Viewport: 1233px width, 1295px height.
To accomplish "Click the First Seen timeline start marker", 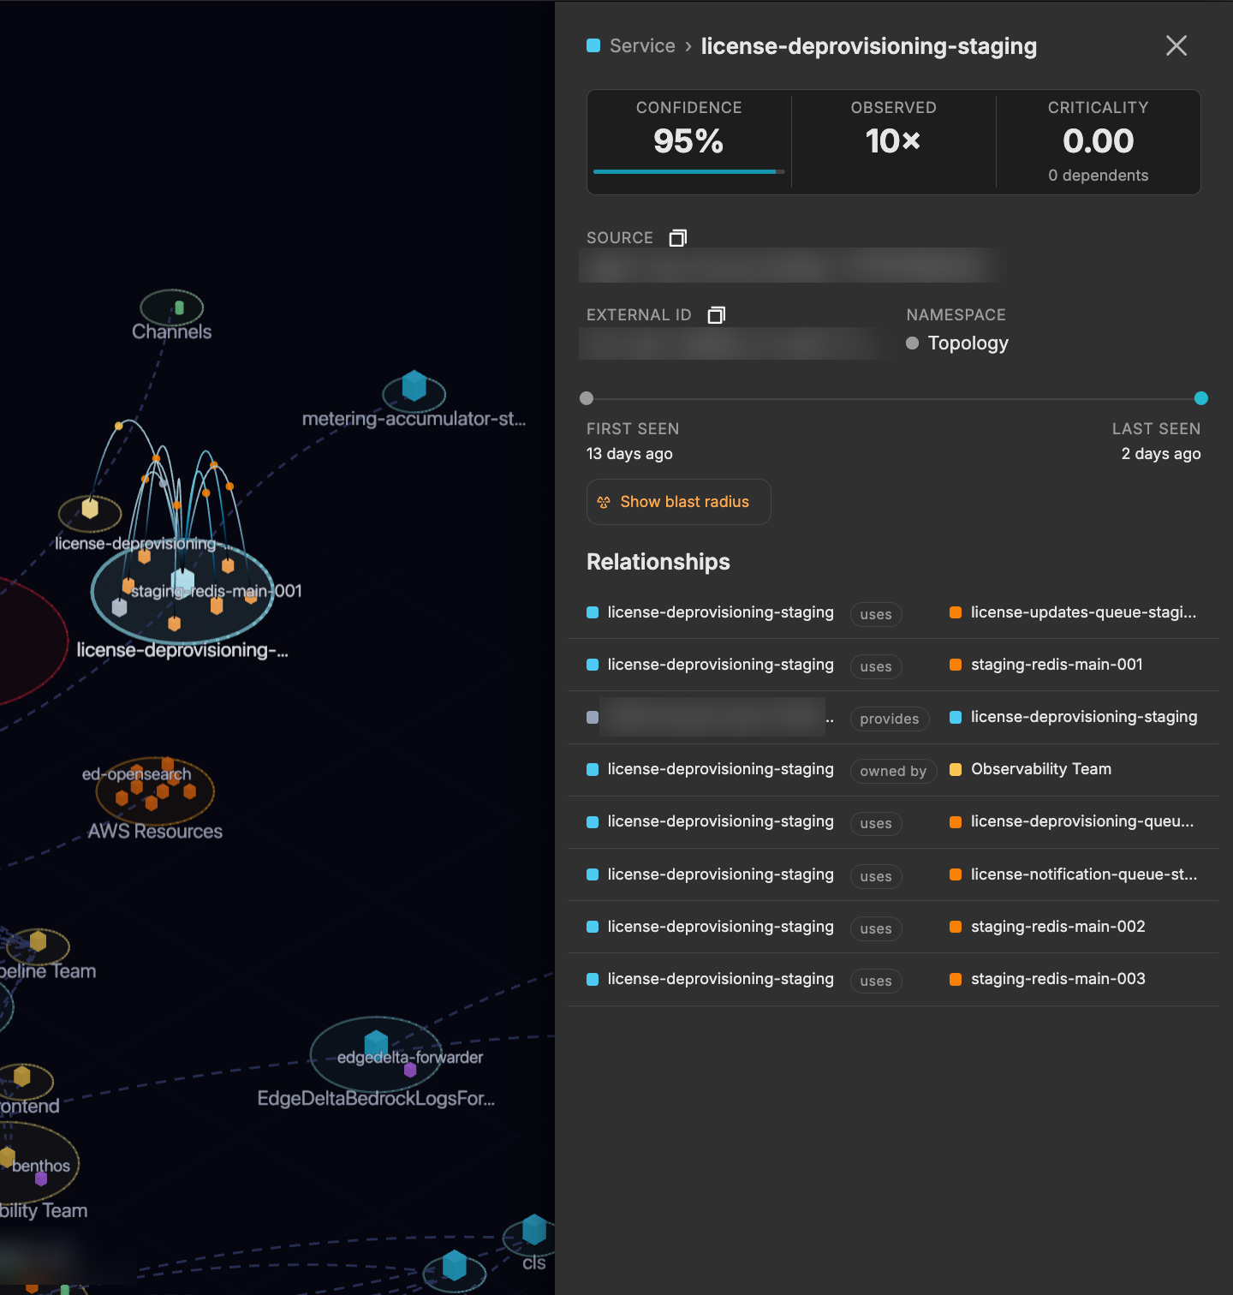I will [587, 398].
